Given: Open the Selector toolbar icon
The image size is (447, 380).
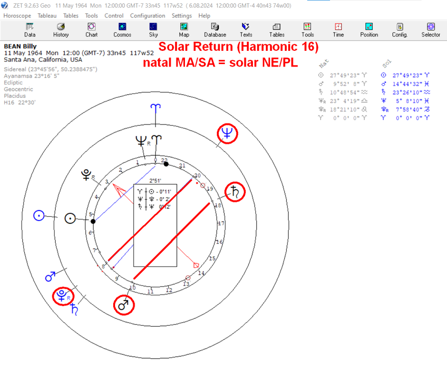Looking at the screenshot, I should tap(431, 30).
